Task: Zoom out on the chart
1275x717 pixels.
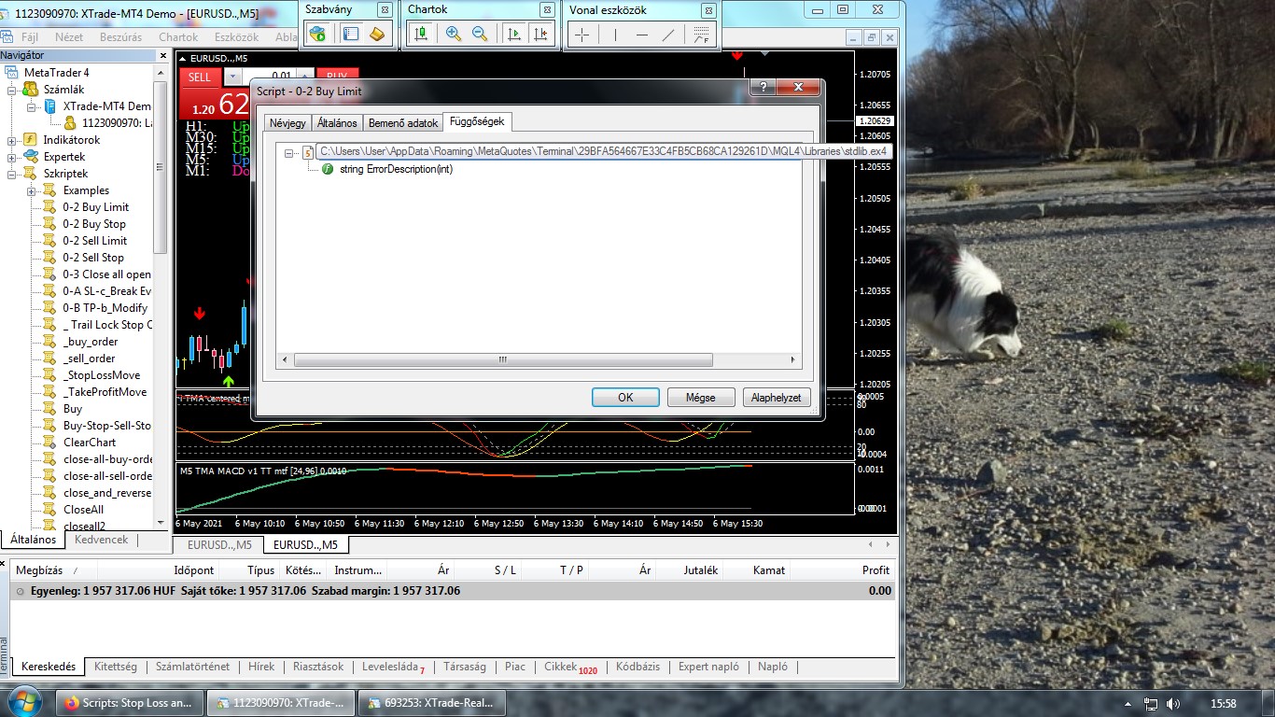Action: pos(479,34)
